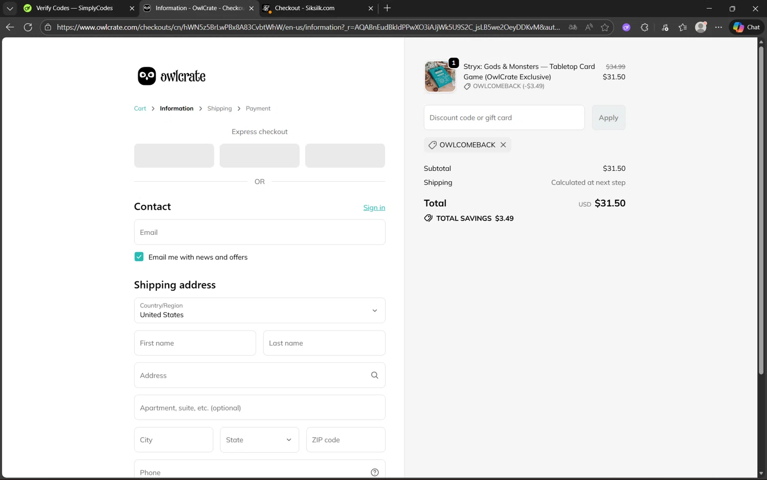
Task: Select the Information - OwlCrate Checkout tab
Action: click(x=199, y=8)
